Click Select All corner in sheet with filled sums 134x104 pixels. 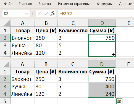[x=7, y=64]
